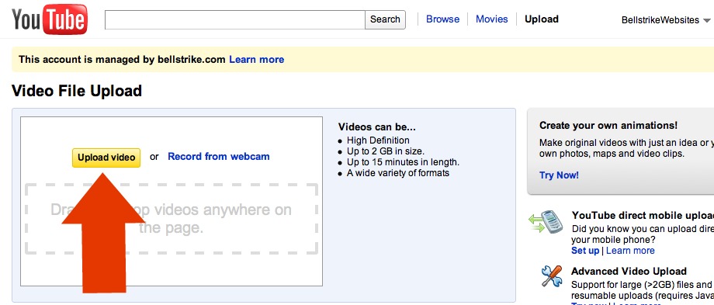Open the Browse menu item

(x=442, y=19)
